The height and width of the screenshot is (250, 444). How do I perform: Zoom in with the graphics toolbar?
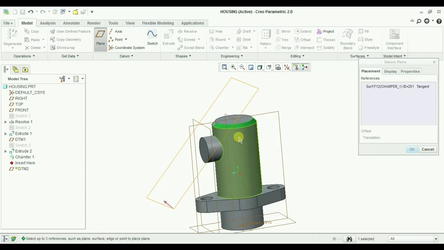point(233,67)
